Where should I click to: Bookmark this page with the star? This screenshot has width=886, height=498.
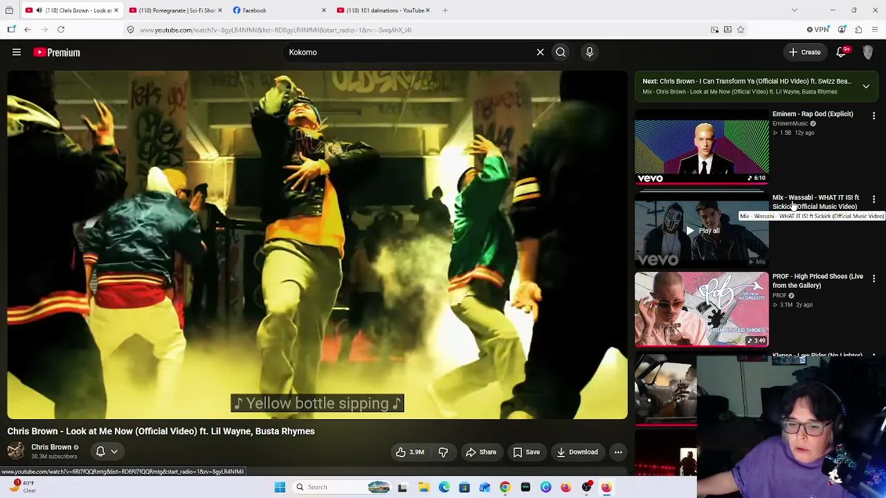pyautogui.click(x=741, y=30)
